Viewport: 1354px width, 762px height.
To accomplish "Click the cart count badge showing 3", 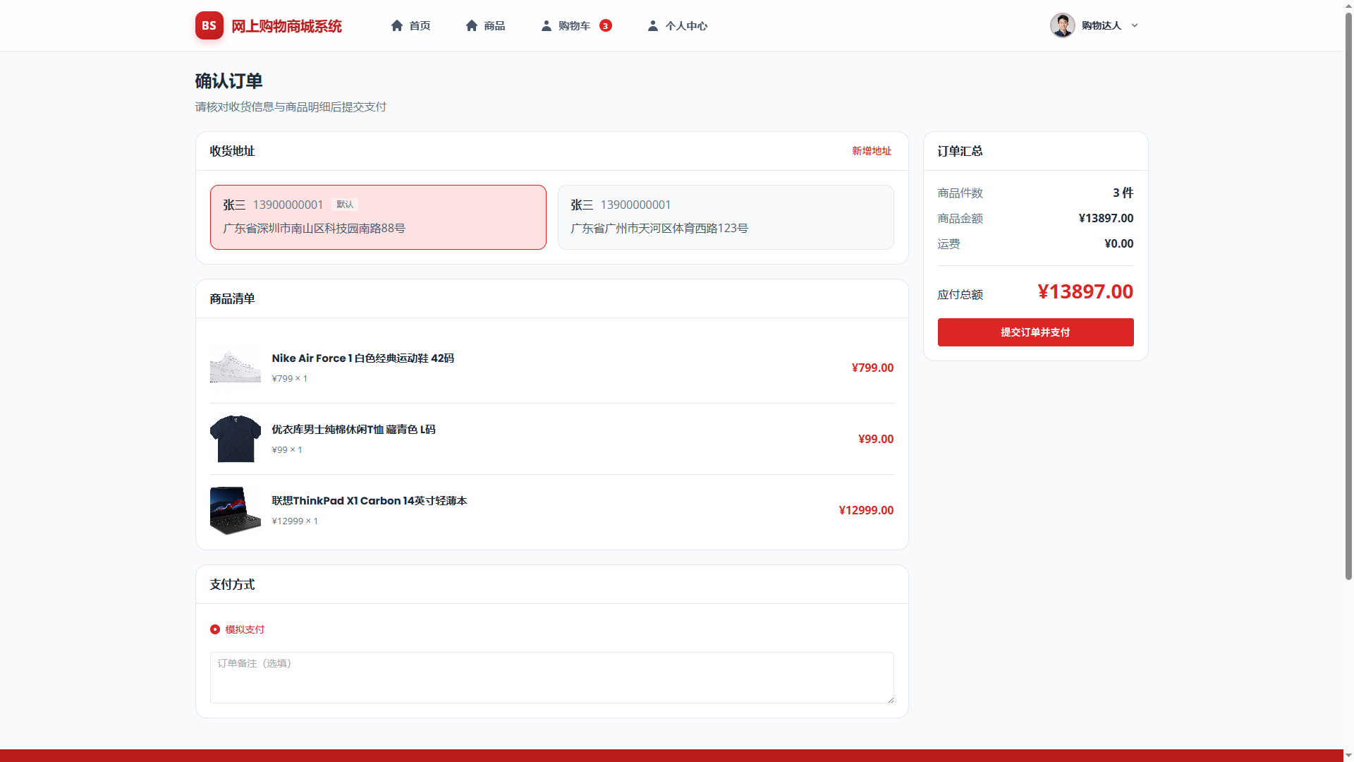I will click(x=605, y=25).
